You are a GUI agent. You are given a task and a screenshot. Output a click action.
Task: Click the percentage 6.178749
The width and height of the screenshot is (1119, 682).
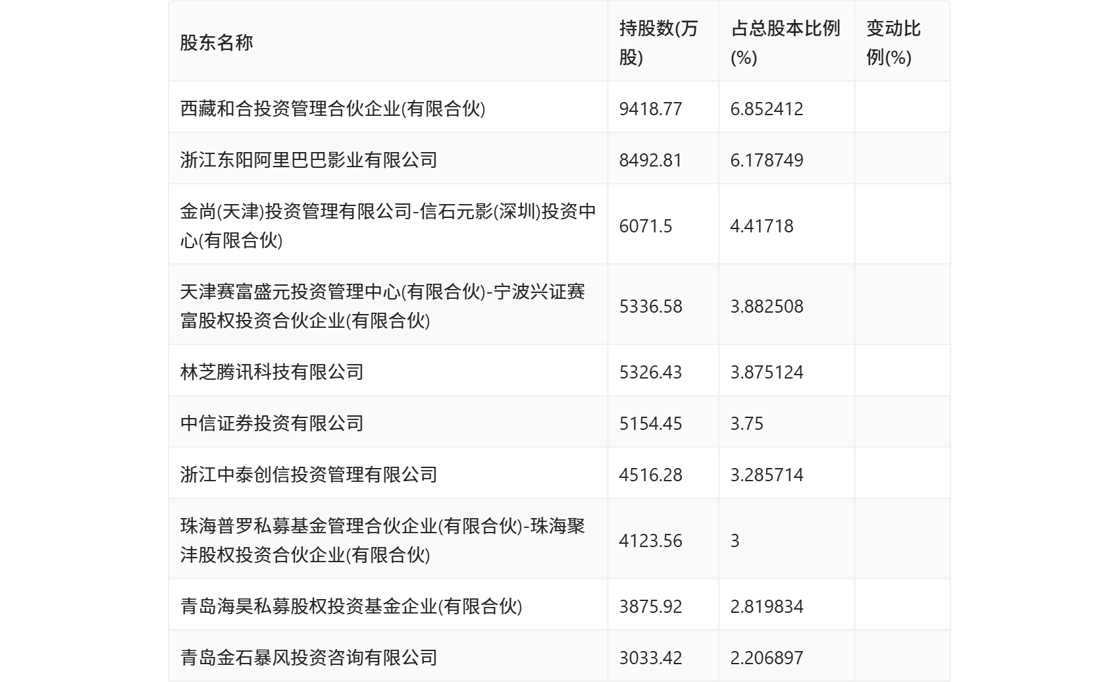(767, 160)
